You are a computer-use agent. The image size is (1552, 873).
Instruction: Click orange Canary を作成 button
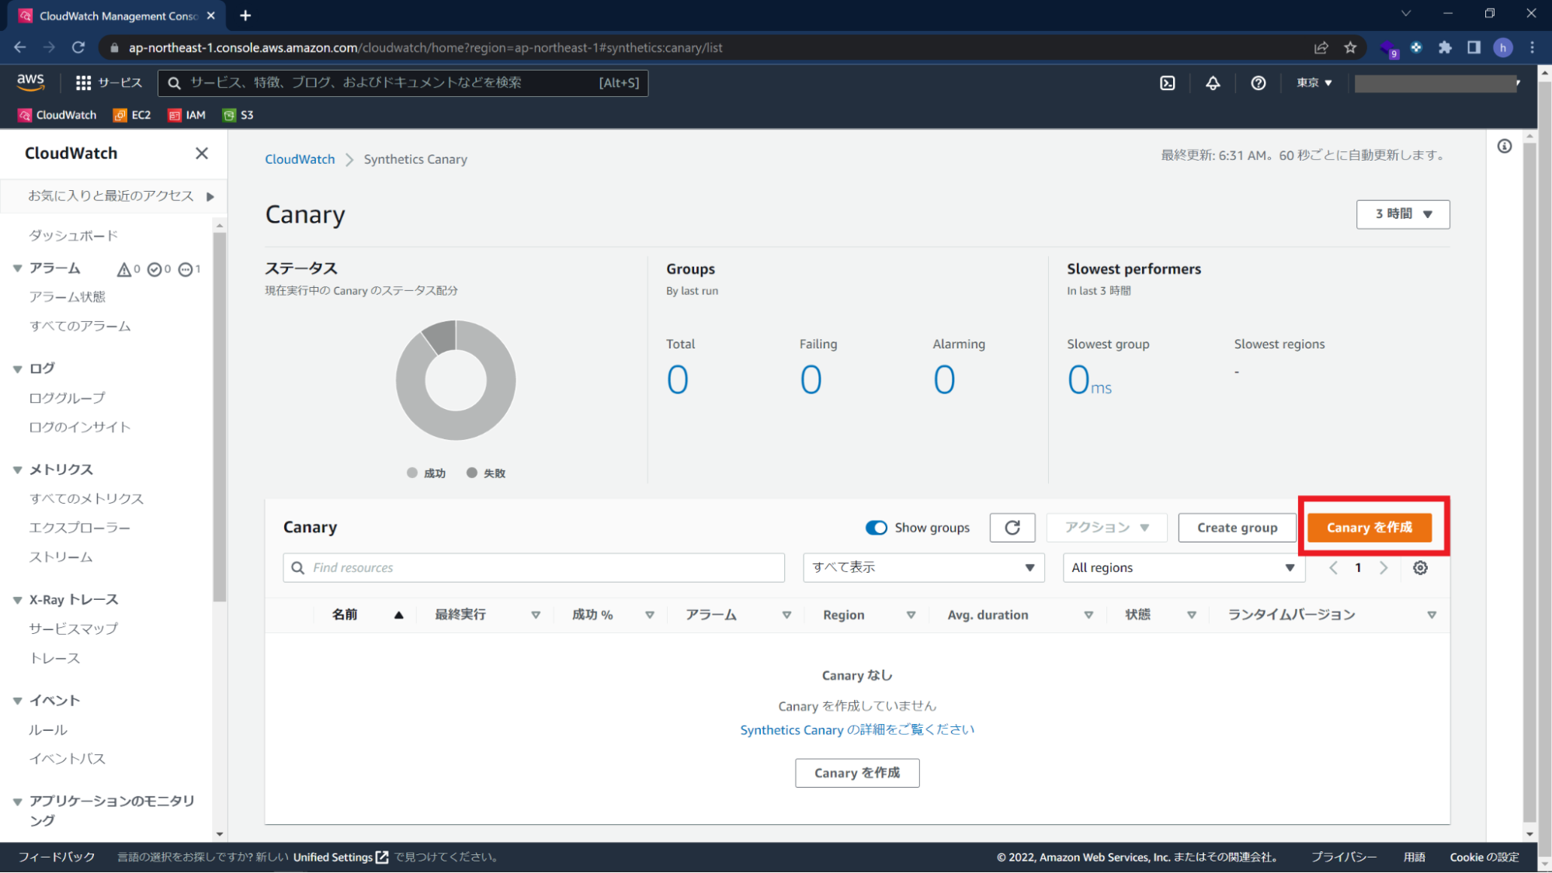(1370, 528)
